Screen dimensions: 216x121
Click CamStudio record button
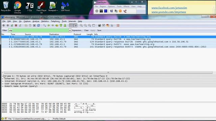tap(97, 11)
